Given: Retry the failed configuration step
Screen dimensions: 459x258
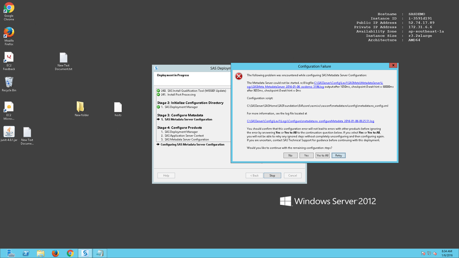Looking at the screenshot, I should [339, 155].
